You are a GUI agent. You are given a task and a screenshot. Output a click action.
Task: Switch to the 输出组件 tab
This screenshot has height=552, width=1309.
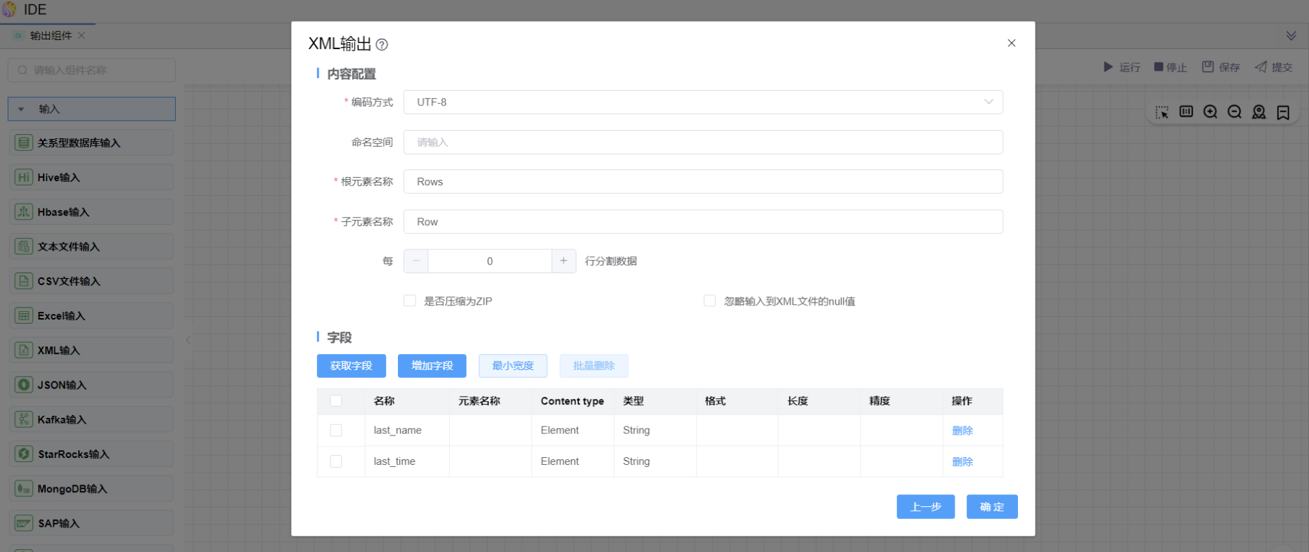(51, 36)
